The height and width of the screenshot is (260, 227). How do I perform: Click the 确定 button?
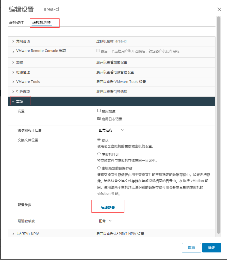212,247
